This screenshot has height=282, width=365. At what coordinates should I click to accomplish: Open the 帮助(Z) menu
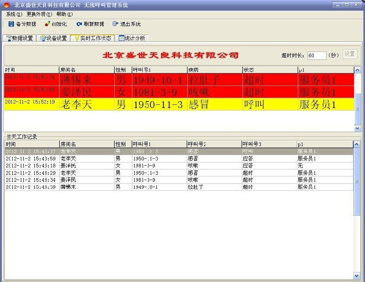[x=64, y=14]
